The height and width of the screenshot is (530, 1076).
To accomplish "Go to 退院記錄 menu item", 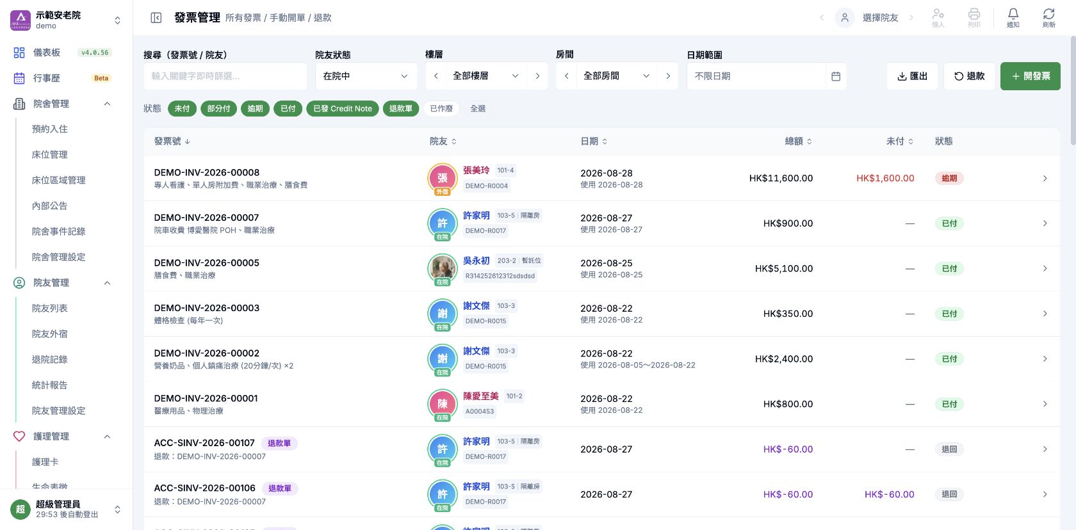I will coord(50,360).
